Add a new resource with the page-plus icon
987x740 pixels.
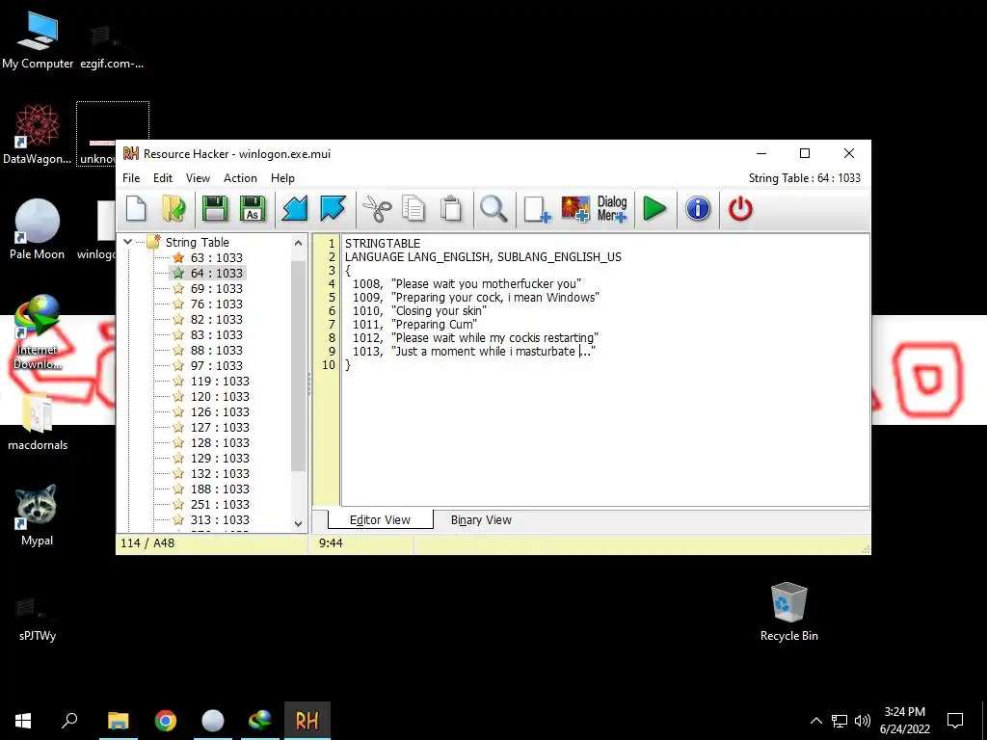pos(537,209)
